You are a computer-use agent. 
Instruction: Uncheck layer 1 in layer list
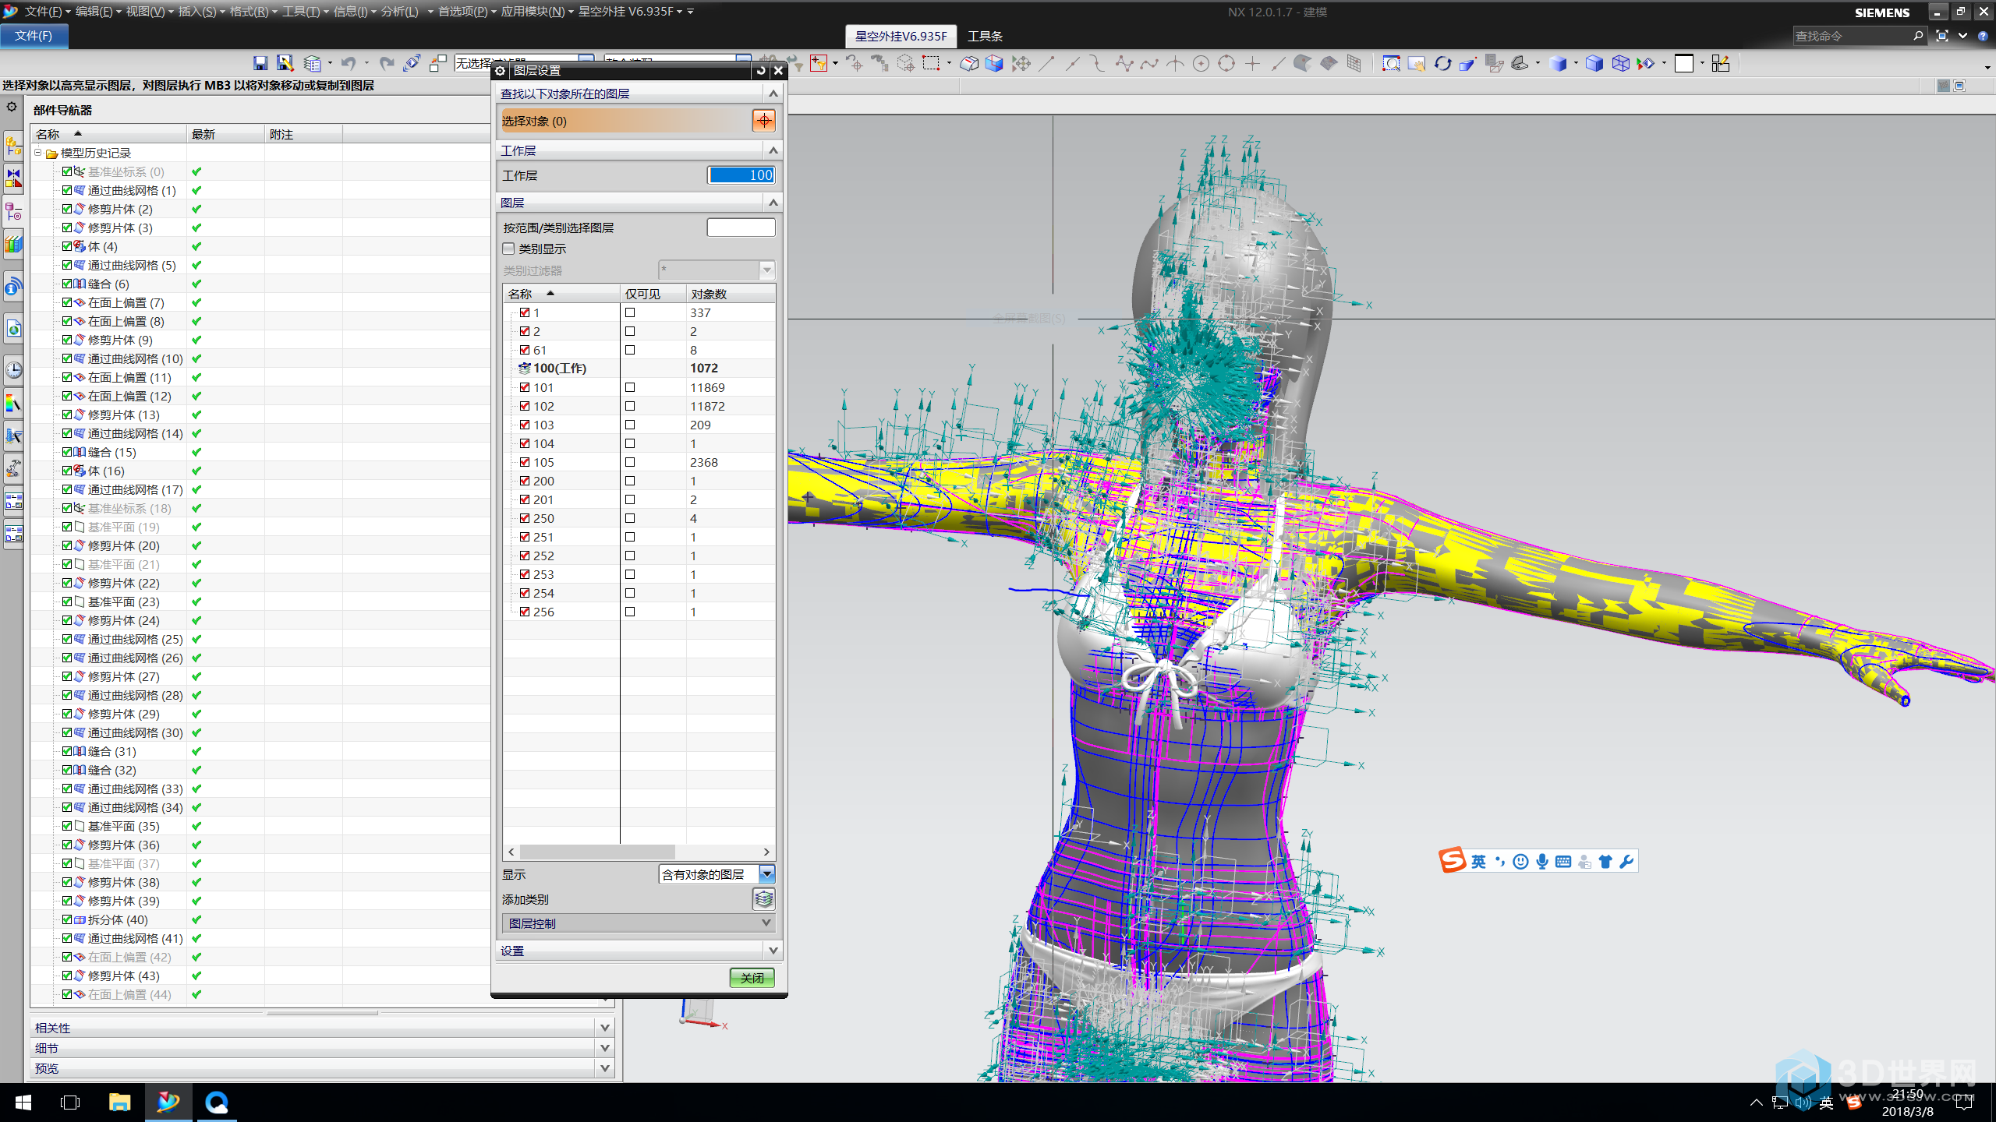point(525,312)
